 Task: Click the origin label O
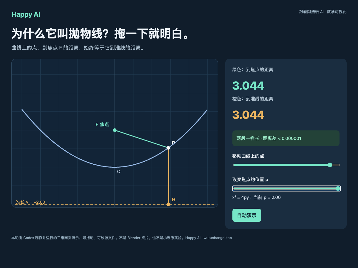[118, 172]
